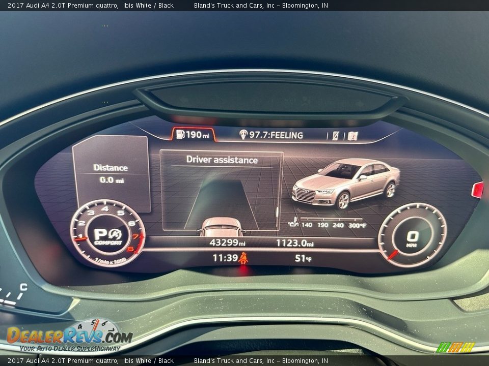This screenshot has width=489, height=366.
Task: Open the navigation map icon
Action: click(x=352, y=136)
